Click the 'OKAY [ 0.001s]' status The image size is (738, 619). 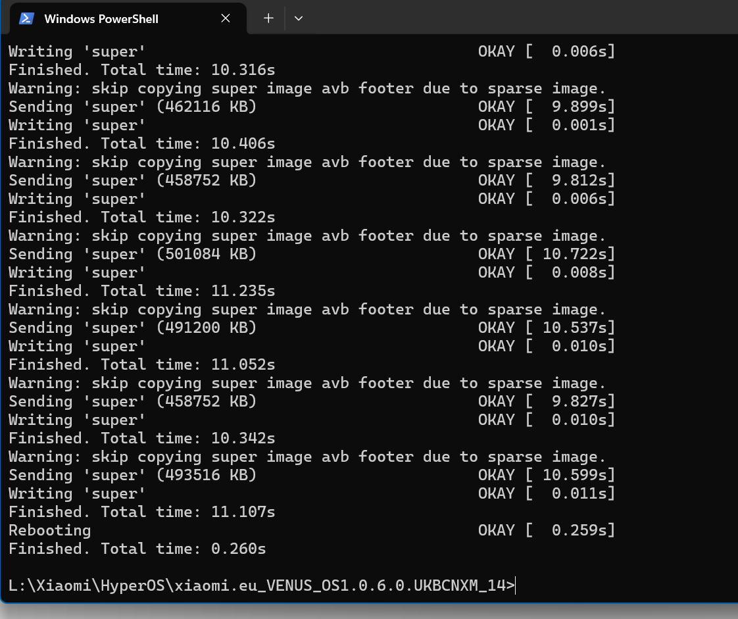coord(547,125)
